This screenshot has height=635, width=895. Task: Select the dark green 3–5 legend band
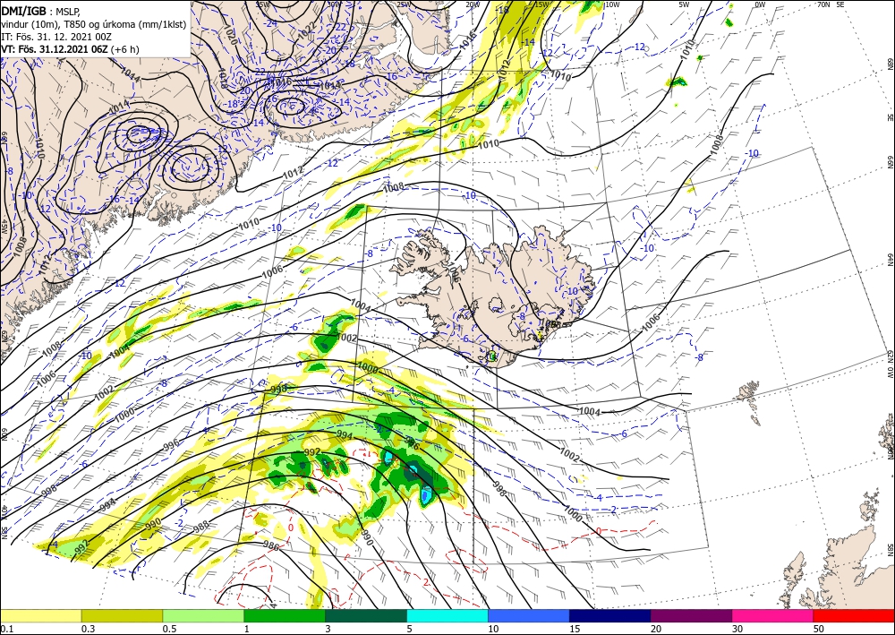coord(366,615)
